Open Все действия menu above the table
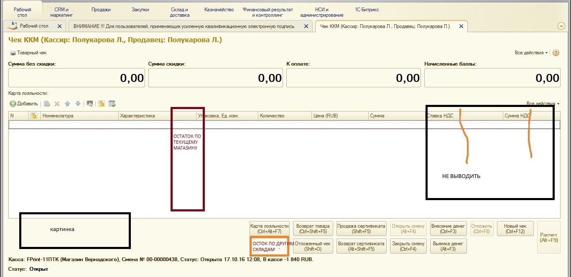The image size is (571, 277). [x=543, y=104]
